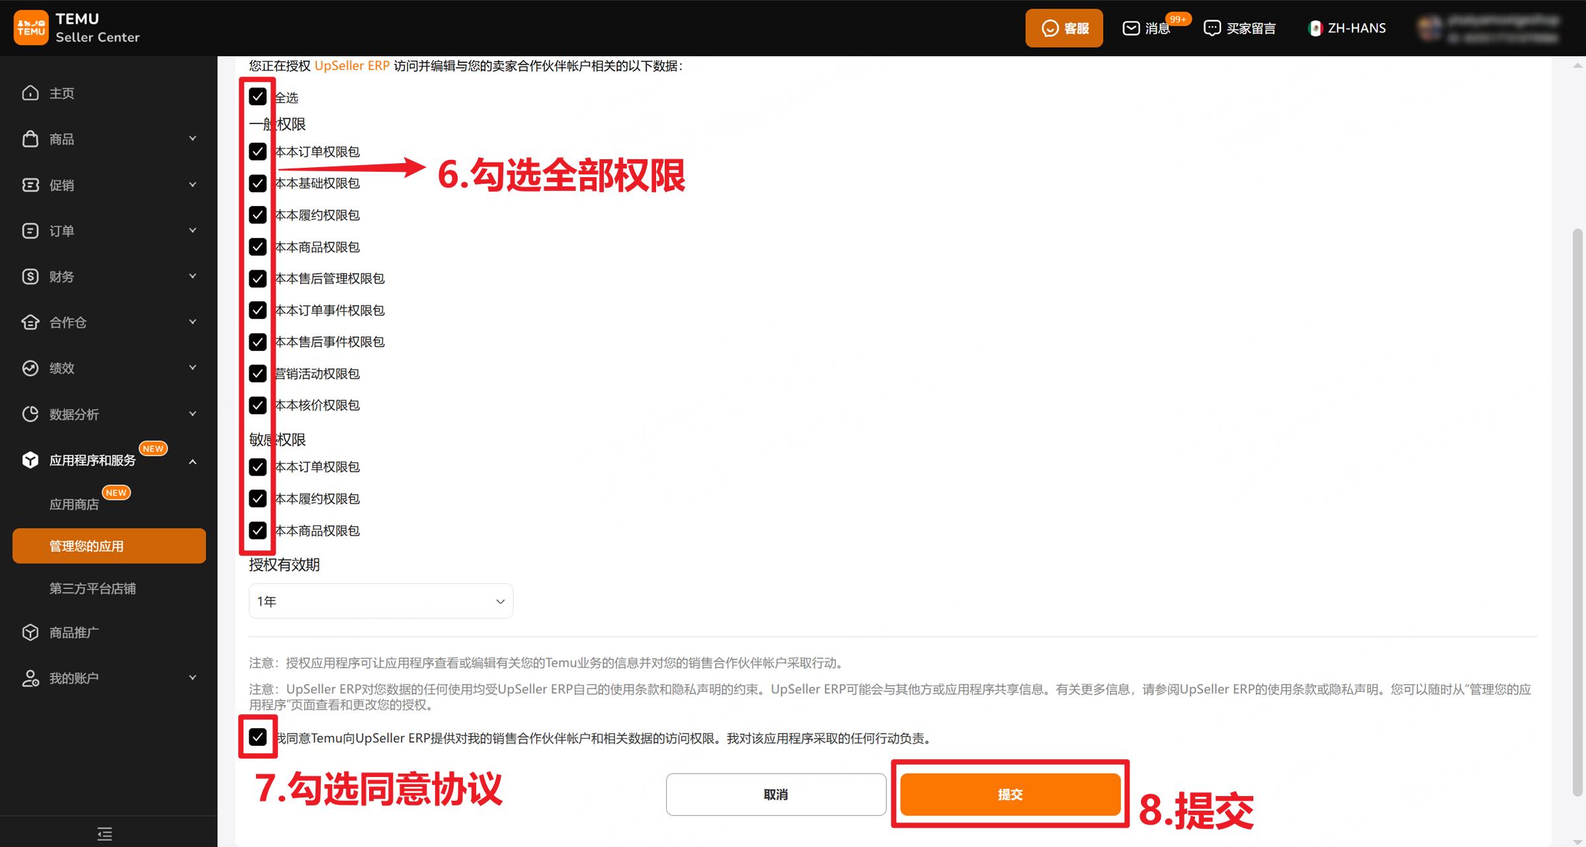Click the 99+ message badge
Screen dimensions: 1586x847
(1178, 19)
